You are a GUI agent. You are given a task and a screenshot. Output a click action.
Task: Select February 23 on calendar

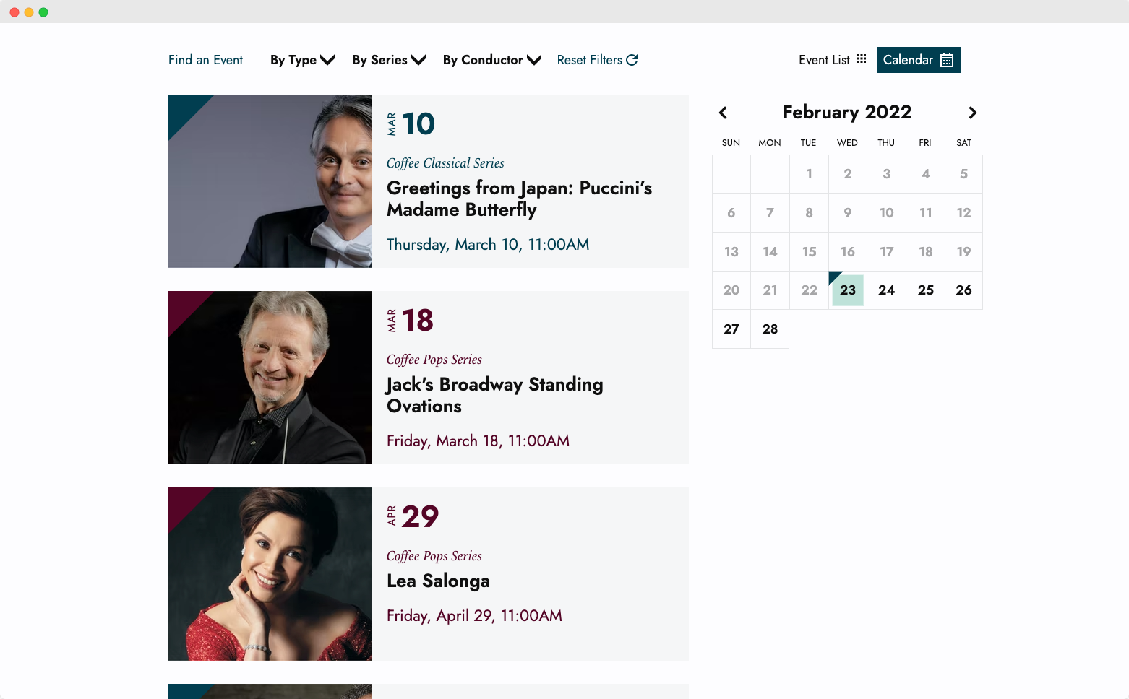[x=848, y=290]
